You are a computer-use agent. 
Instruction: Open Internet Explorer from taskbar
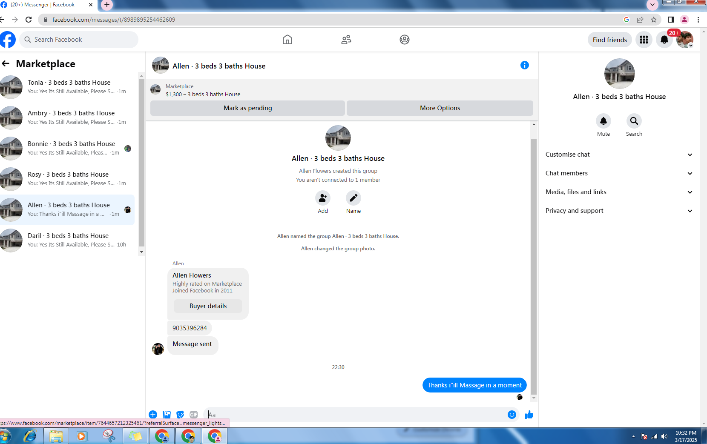tap(30, 436)
